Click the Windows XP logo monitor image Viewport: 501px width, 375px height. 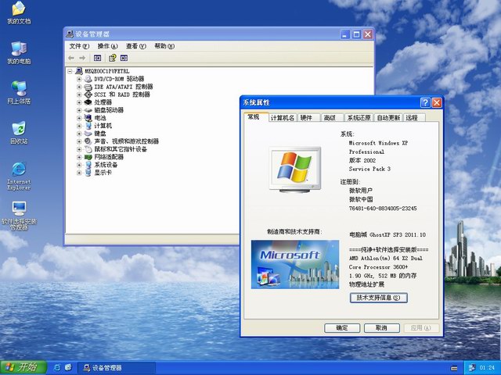[x=295, y=170]
